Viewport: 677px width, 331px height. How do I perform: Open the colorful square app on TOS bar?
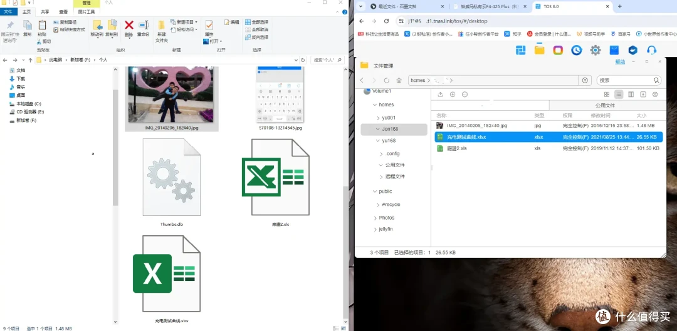[x=559, y=51]
